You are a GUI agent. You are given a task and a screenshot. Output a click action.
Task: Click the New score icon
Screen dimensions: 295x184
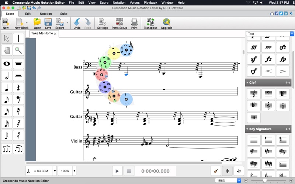click(x=6, y=24)
